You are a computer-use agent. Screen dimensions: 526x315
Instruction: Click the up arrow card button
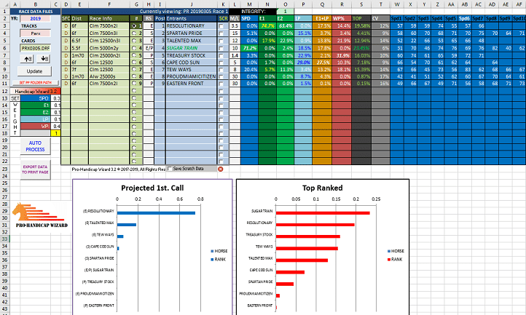click(26, 58)
